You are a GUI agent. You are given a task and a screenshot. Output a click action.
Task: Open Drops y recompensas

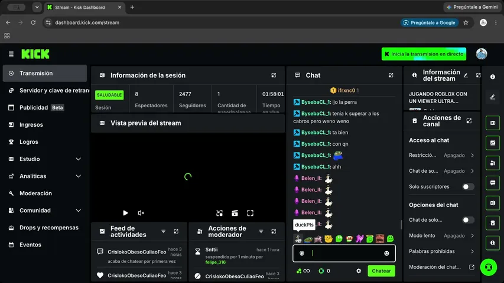point(45,228)
